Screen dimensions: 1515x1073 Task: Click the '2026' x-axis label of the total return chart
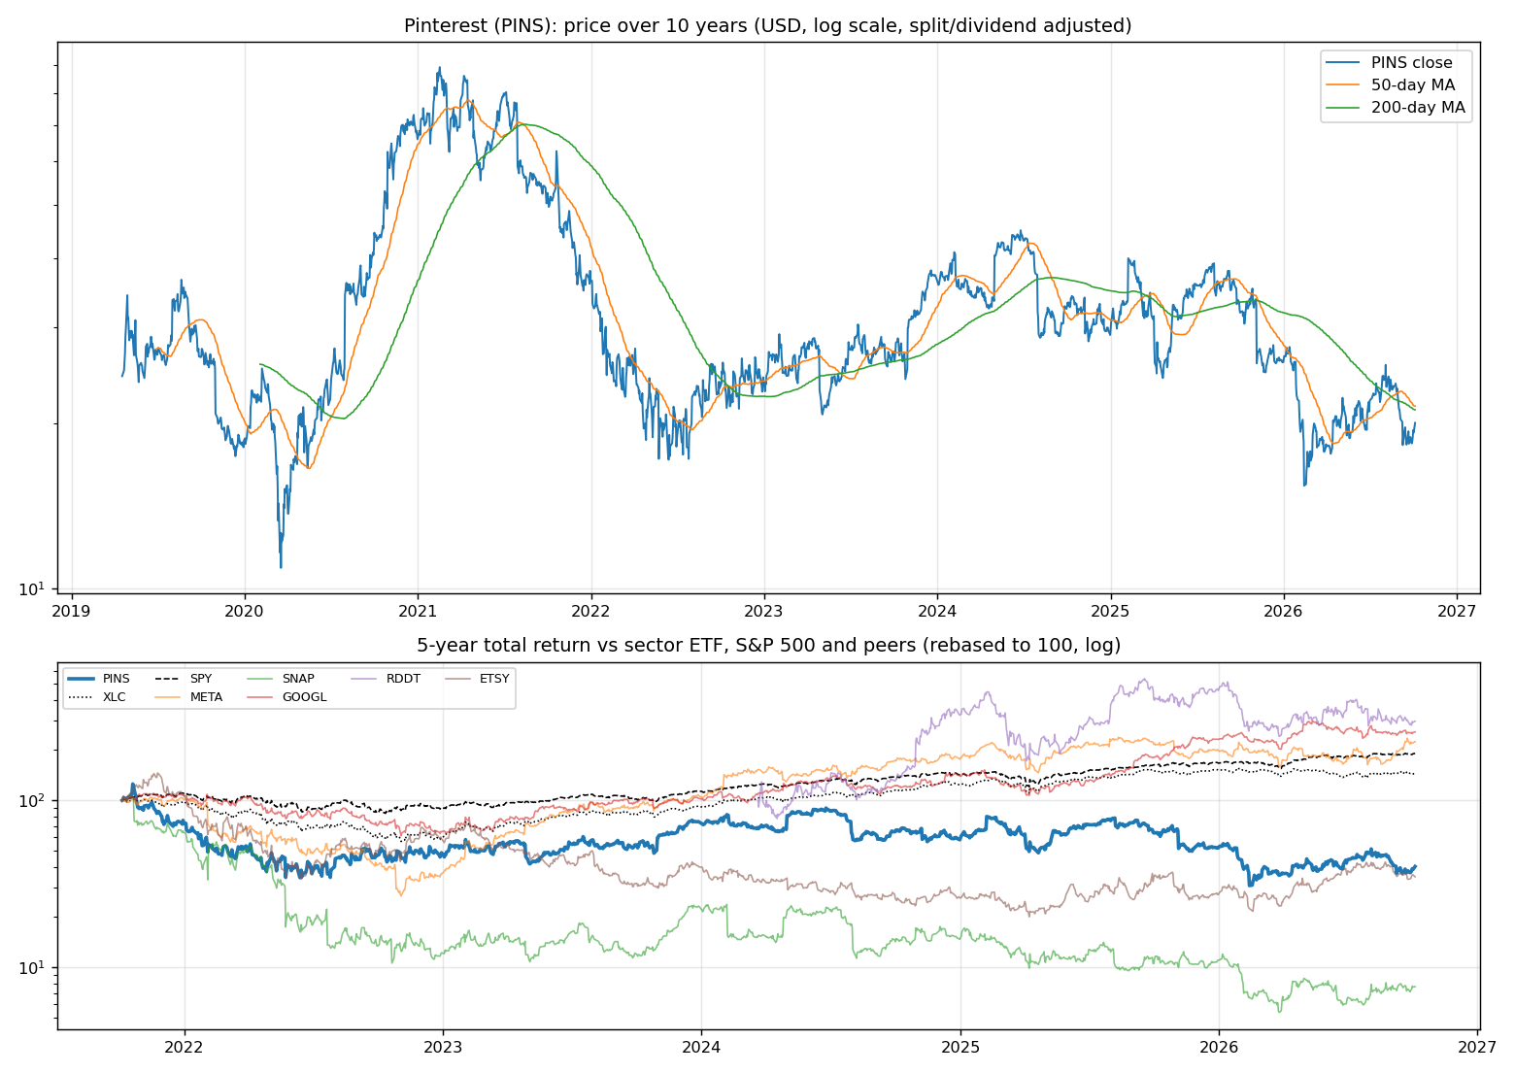click(x=1219, y=1047)
